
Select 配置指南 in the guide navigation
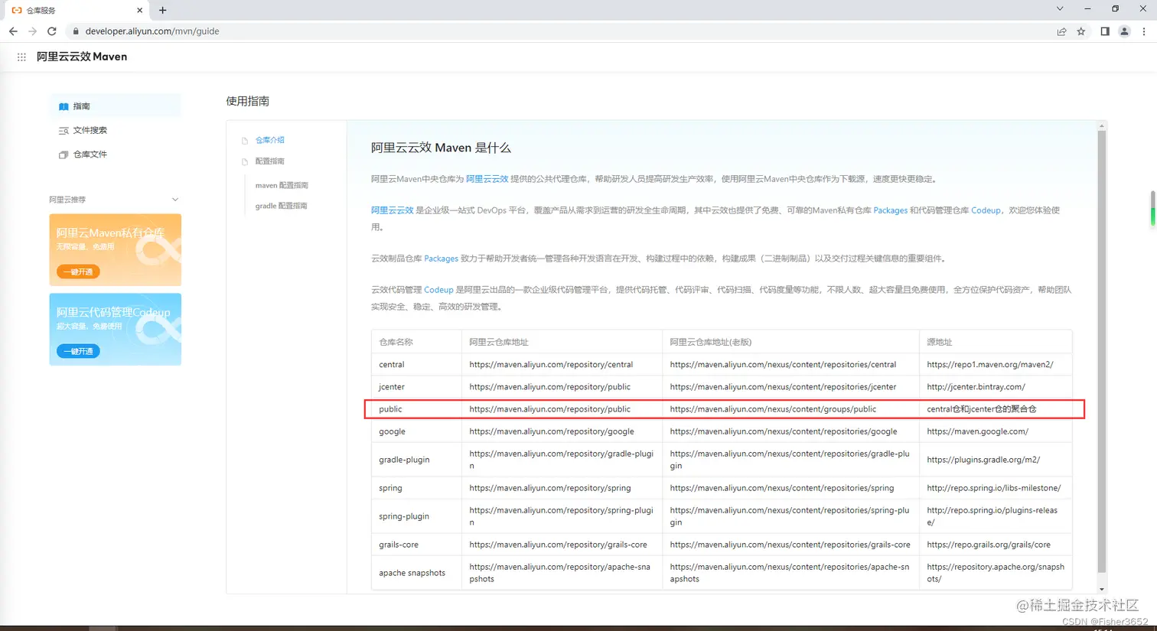click(x=269, y=161)
